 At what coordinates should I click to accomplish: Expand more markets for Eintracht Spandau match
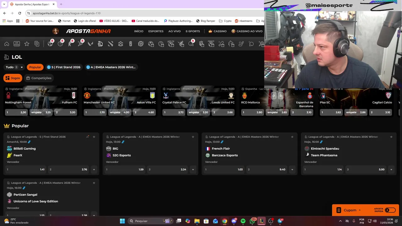[x=391, y=169]
